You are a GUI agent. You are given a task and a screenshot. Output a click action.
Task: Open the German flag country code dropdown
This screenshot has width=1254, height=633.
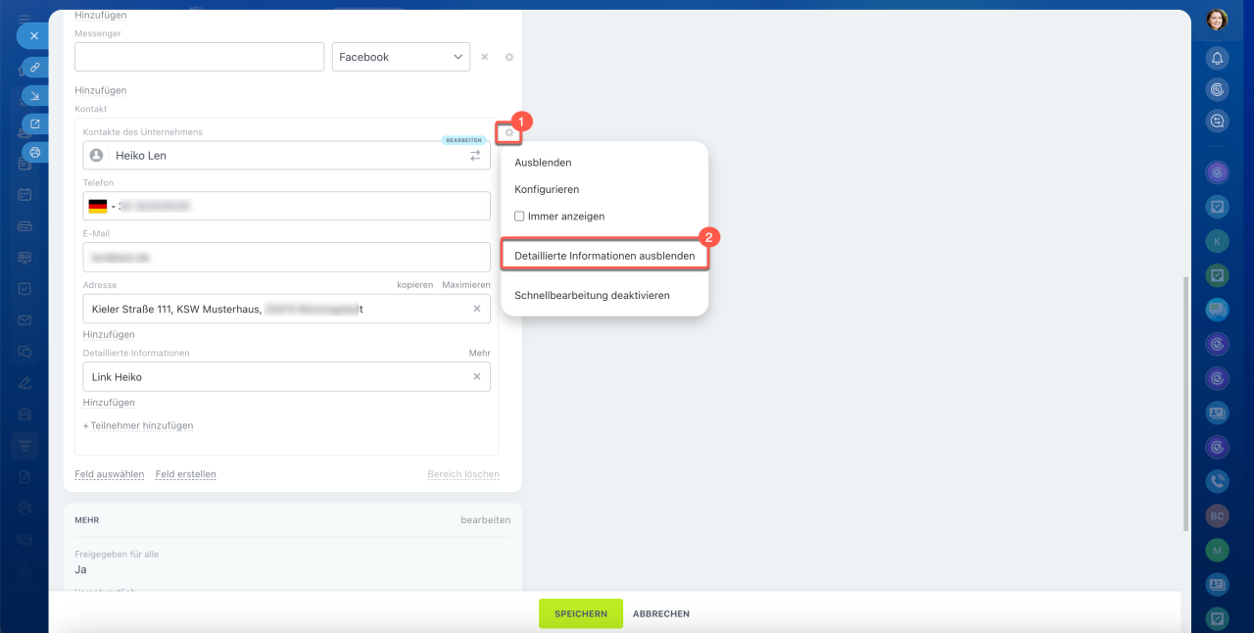(102, 207)
